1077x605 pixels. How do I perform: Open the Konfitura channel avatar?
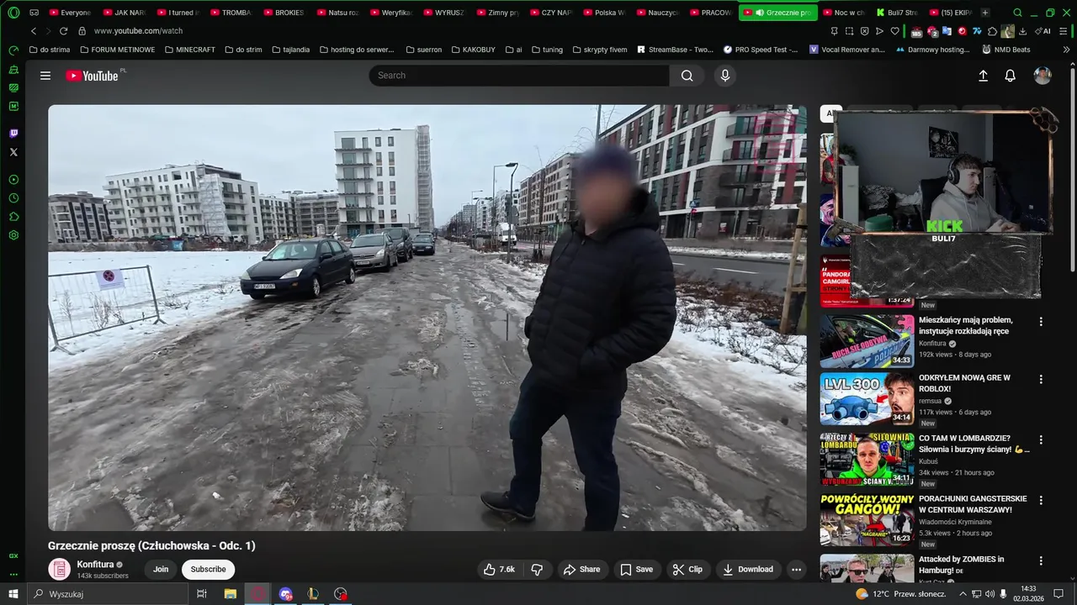point(59,570)
